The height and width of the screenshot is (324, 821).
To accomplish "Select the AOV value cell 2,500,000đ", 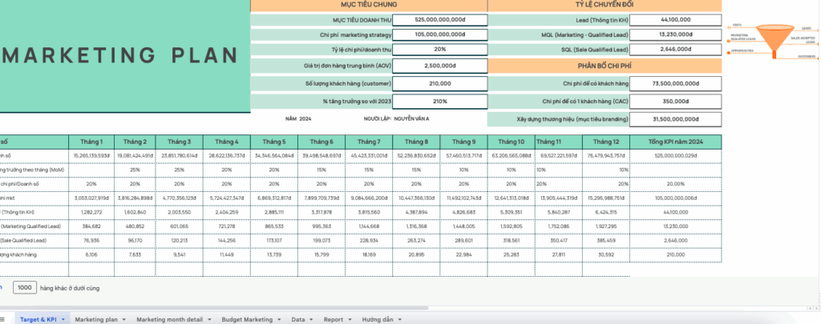I will 440,66.
